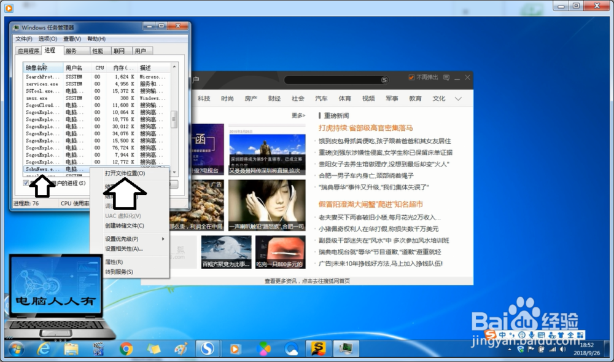Click the process list scroll-down arrow
Screen dimensions: 614x362
(174, 172)
